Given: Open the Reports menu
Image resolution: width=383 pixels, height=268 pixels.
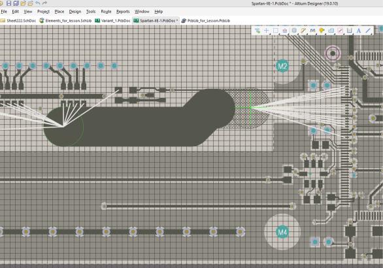Looking at the screenshot, I should 123,12.
